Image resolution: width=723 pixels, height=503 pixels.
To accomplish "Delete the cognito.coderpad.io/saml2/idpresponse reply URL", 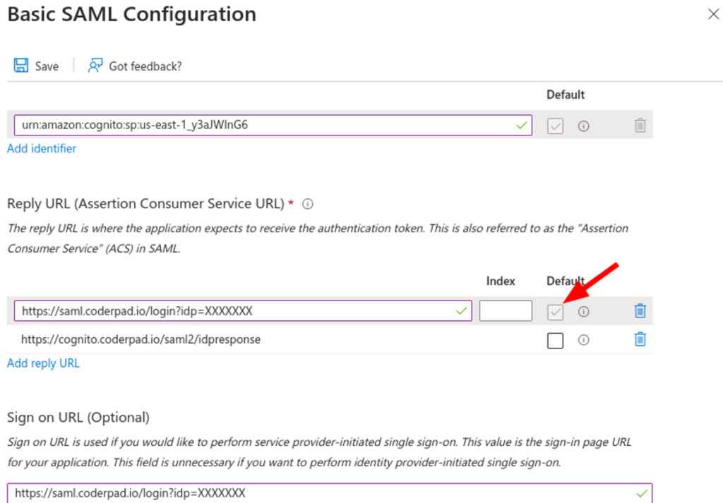I will [640, 340].
